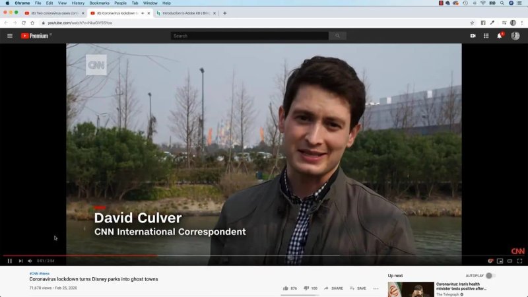
Task: Enable miniplayer mode icon
Action: [500, 261]
